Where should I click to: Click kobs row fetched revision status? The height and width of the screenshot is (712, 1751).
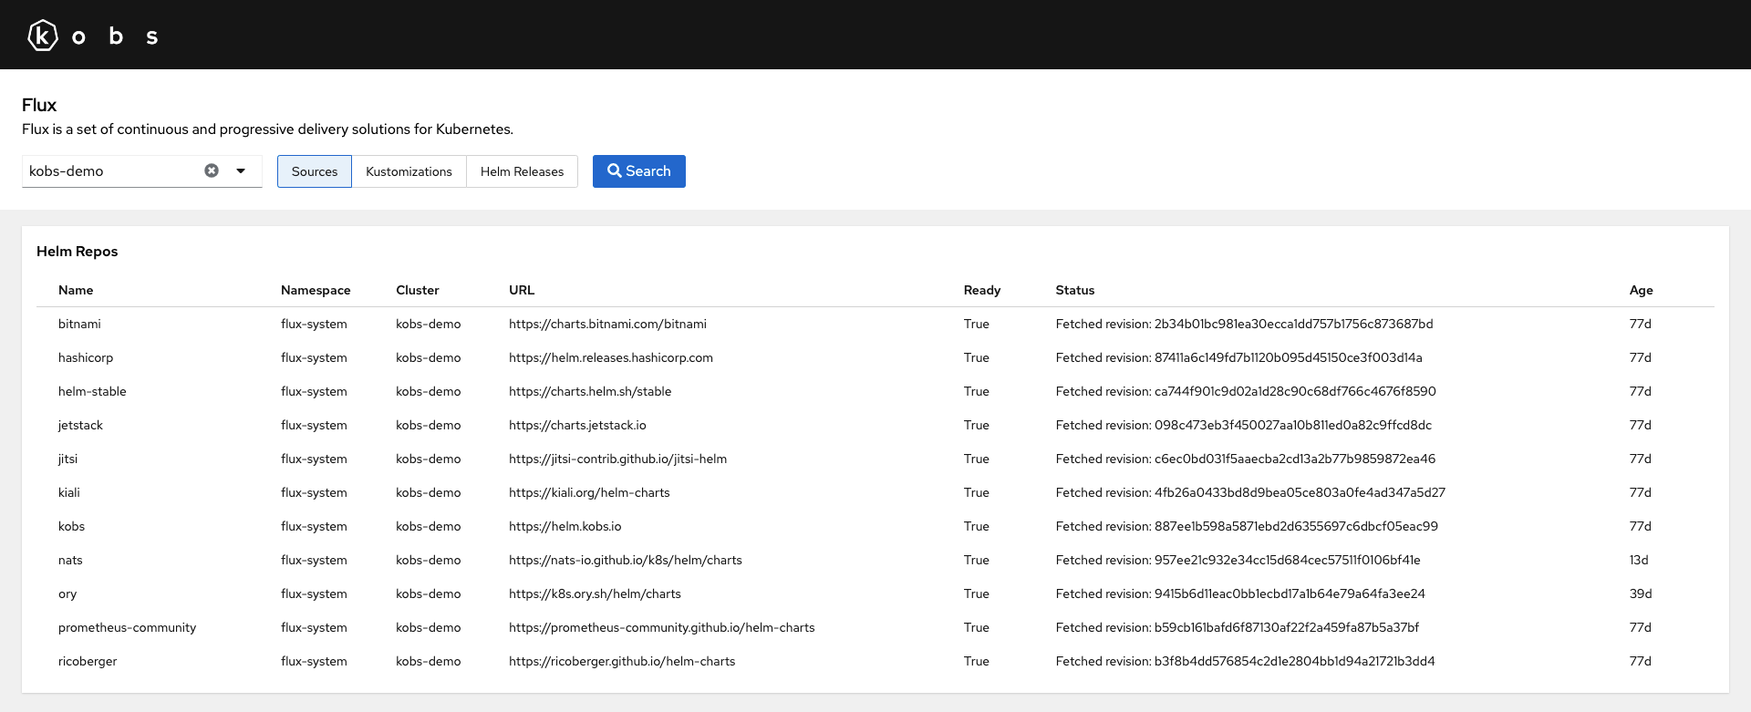click(1247, 526)
